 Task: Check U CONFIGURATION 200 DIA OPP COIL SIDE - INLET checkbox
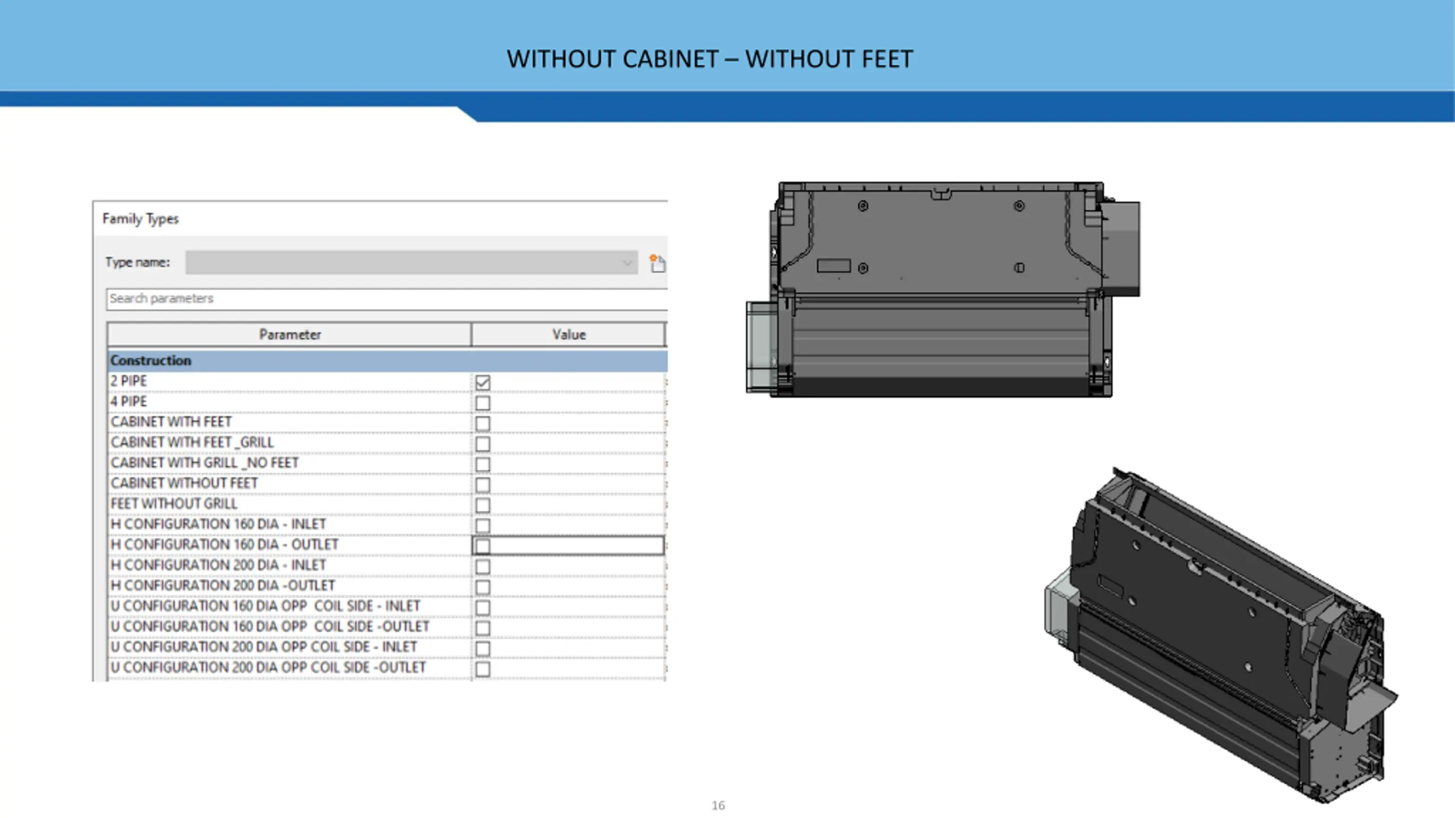tap(483, 648)
